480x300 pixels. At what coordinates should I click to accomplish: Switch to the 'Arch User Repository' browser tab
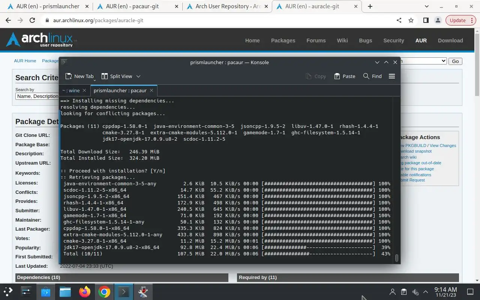click(x=228, y=6)
